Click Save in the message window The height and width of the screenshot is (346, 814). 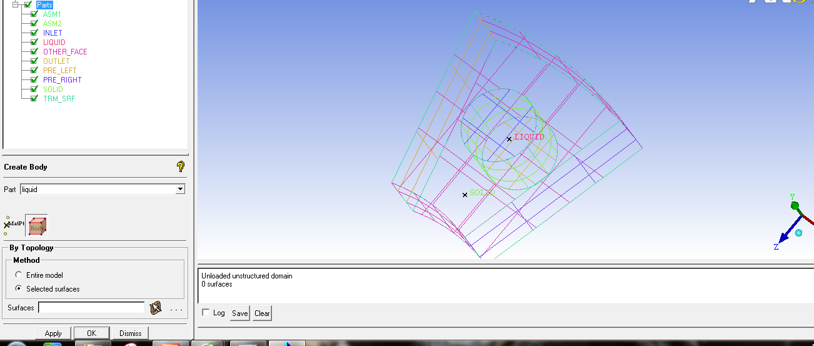click(x=239, y=313)
